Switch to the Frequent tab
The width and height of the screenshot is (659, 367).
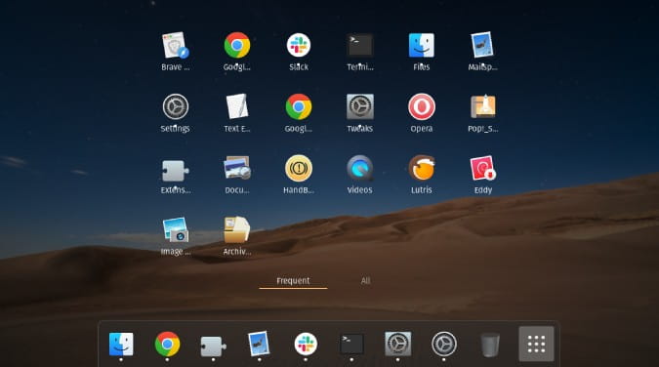pyautogui.click(x=293, y=281)
